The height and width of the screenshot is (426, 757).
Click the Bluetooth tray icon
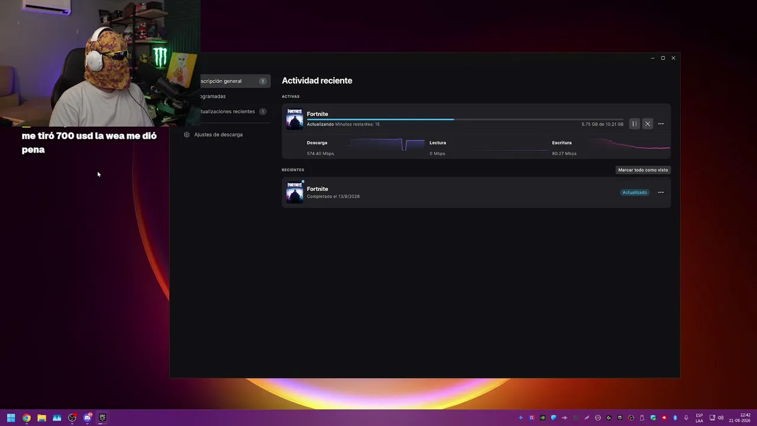pyautogui.click(x=675, y=418)
